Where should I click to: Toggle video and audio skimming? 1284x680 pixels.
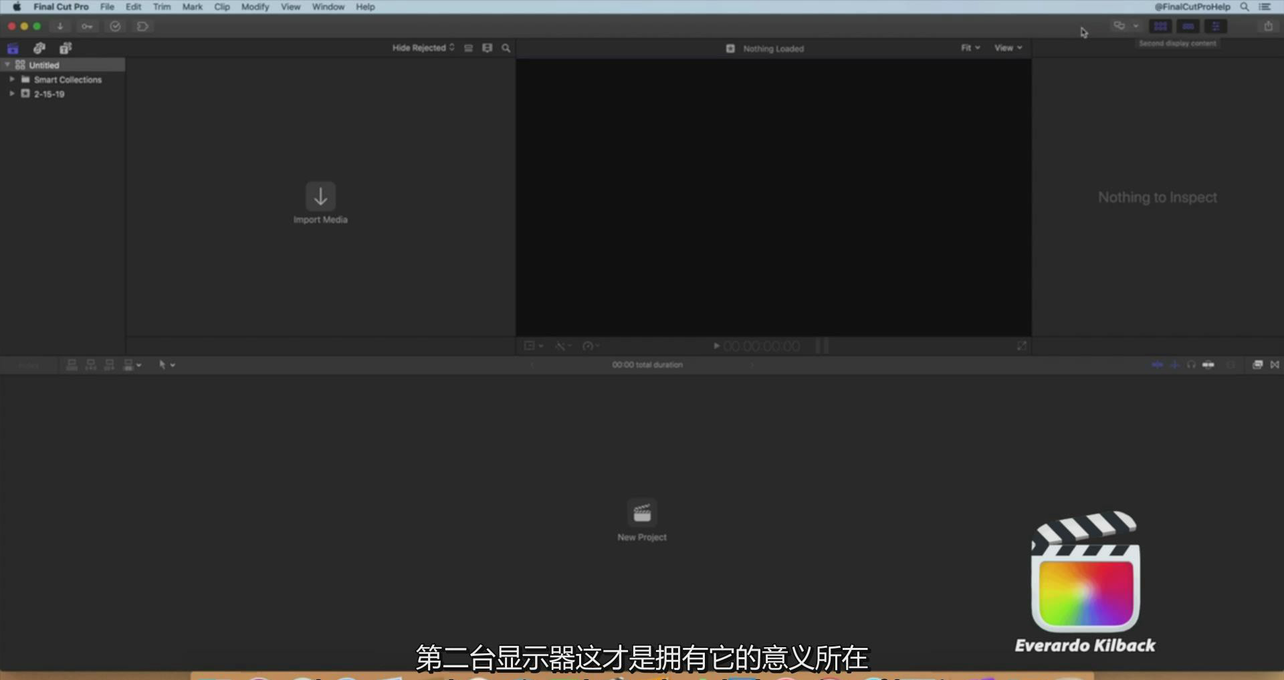(x=1157, y=364)
